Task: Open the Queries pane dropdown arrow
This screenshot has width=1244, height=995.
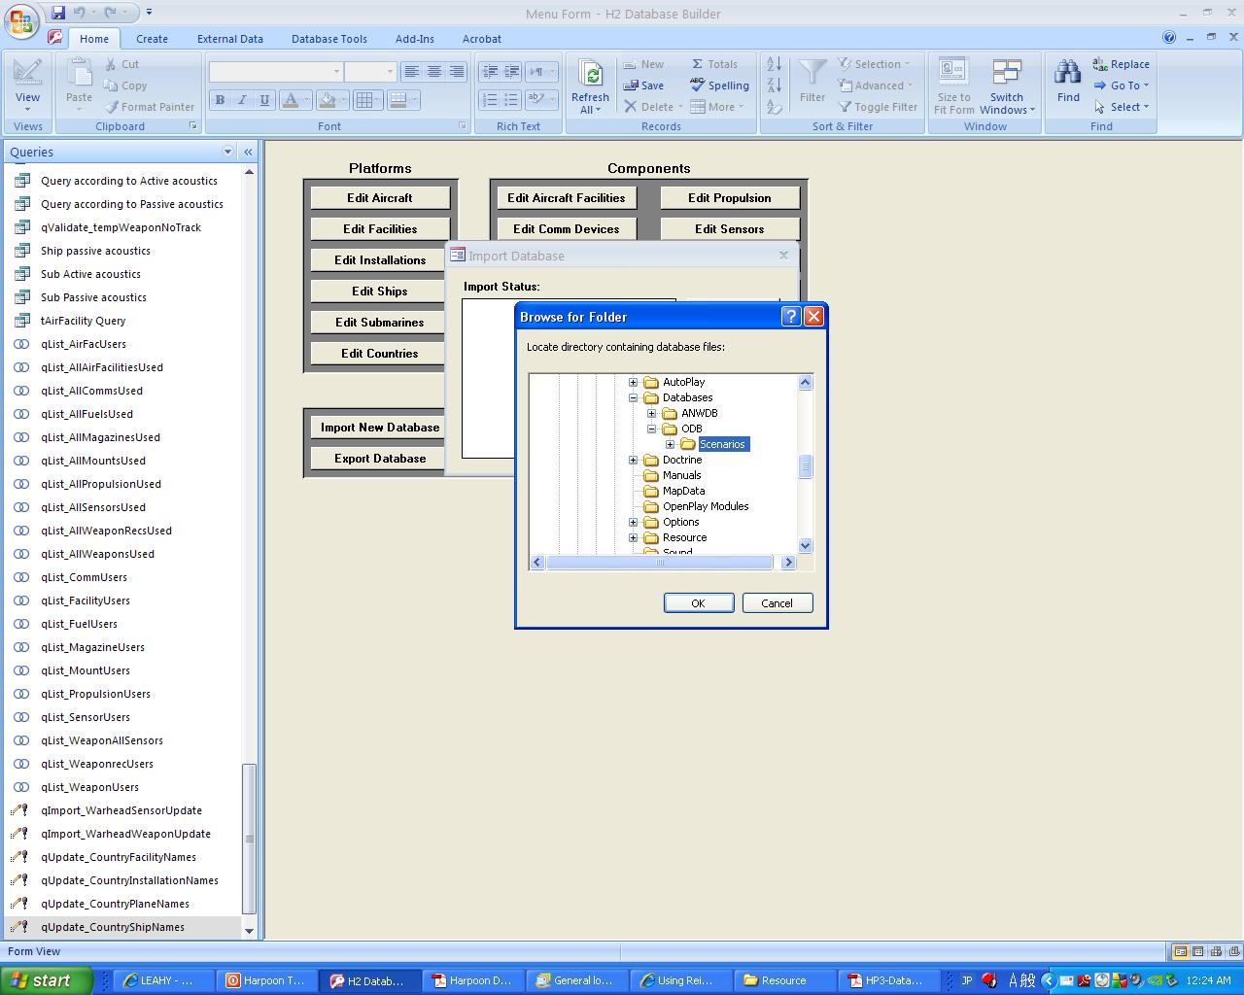Action: 228,152
